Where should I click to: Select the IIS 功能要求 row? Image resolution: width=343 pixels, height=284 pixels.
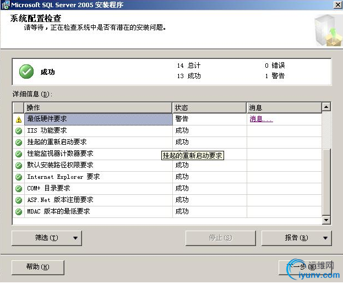click(167, 131)
